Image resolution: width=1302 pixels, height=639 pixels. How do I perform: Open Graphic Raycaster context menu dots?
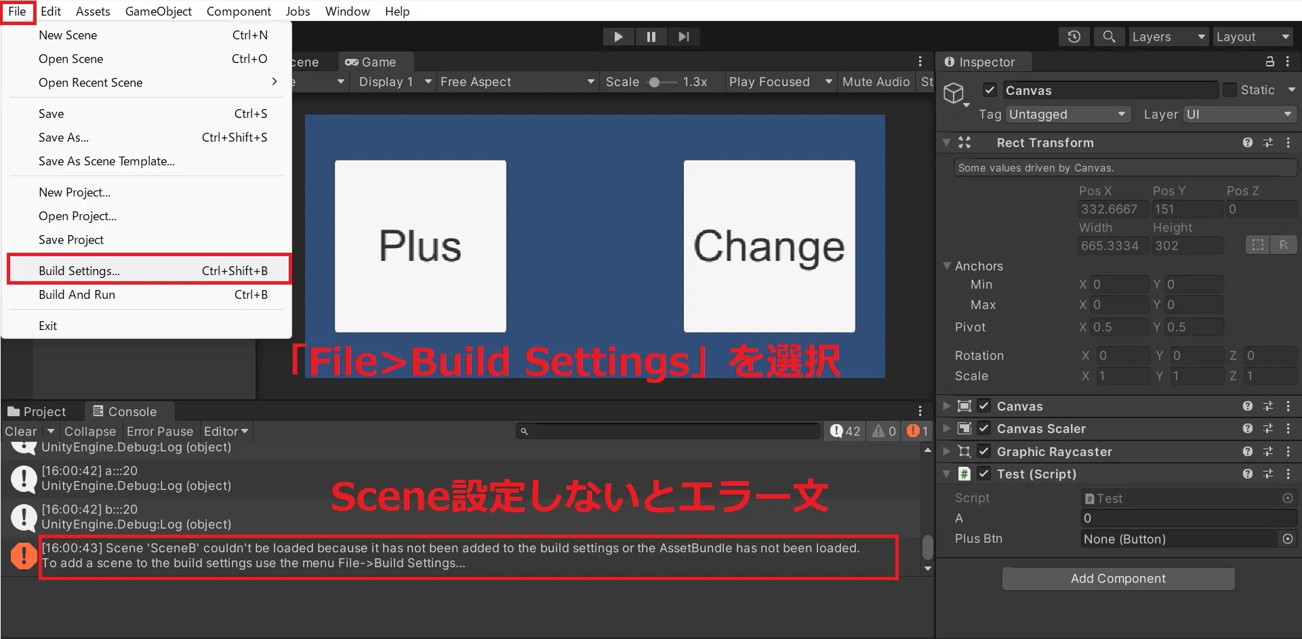coord(1288,451)
